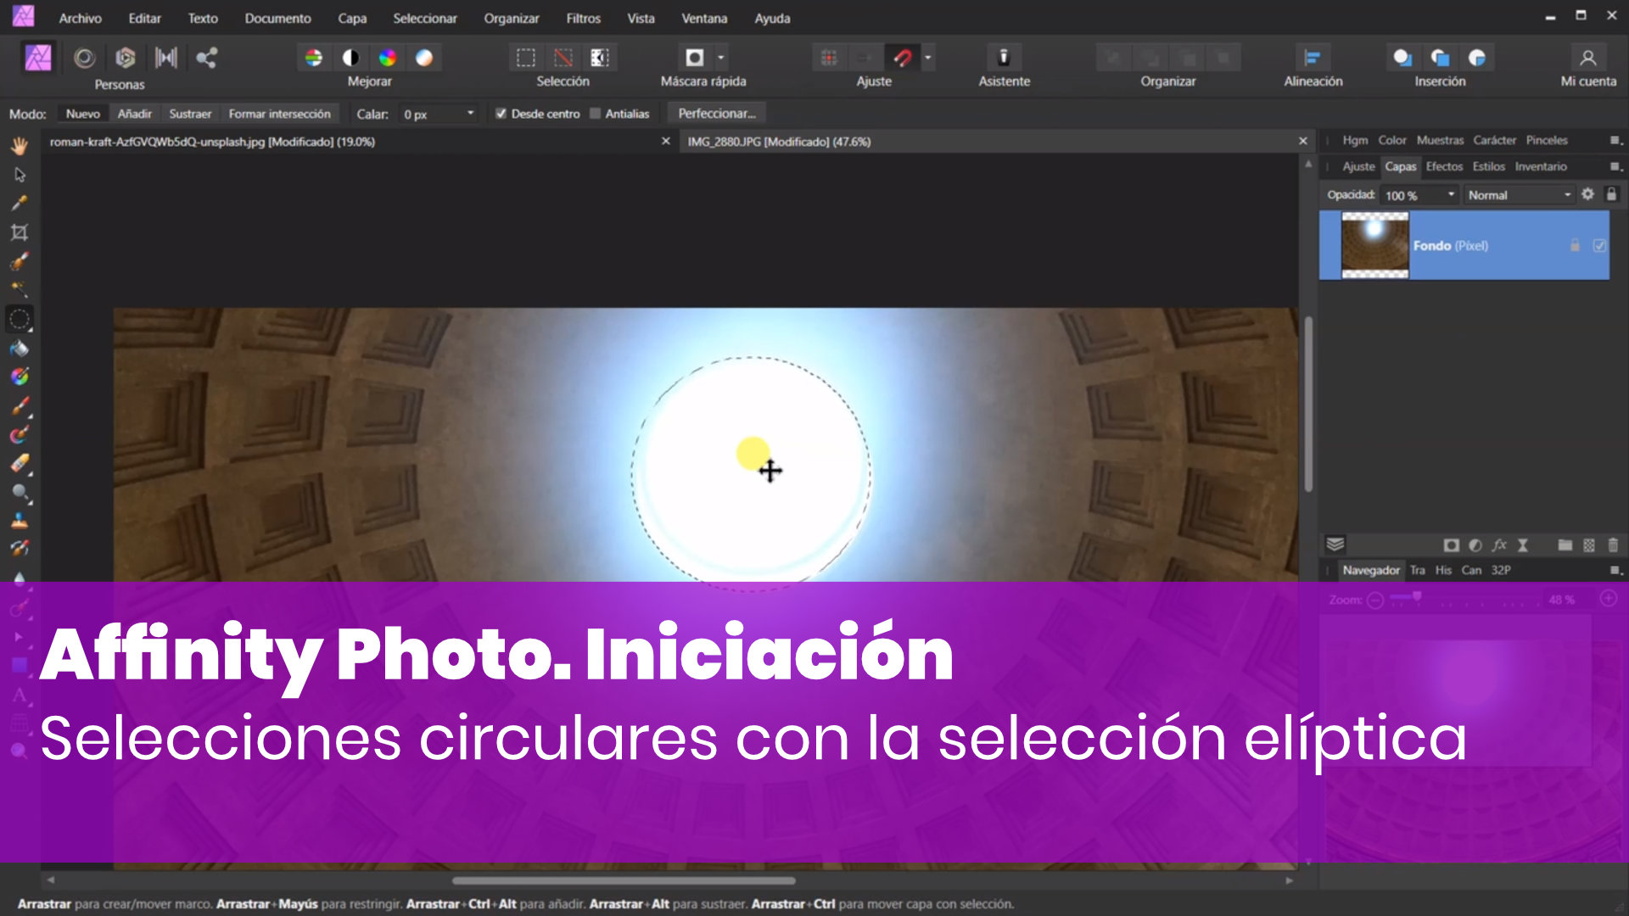Open the Asistente icon
The height and width of the screenshot is (916, 1629).
pyautogui.click(x=1004, y=58)
